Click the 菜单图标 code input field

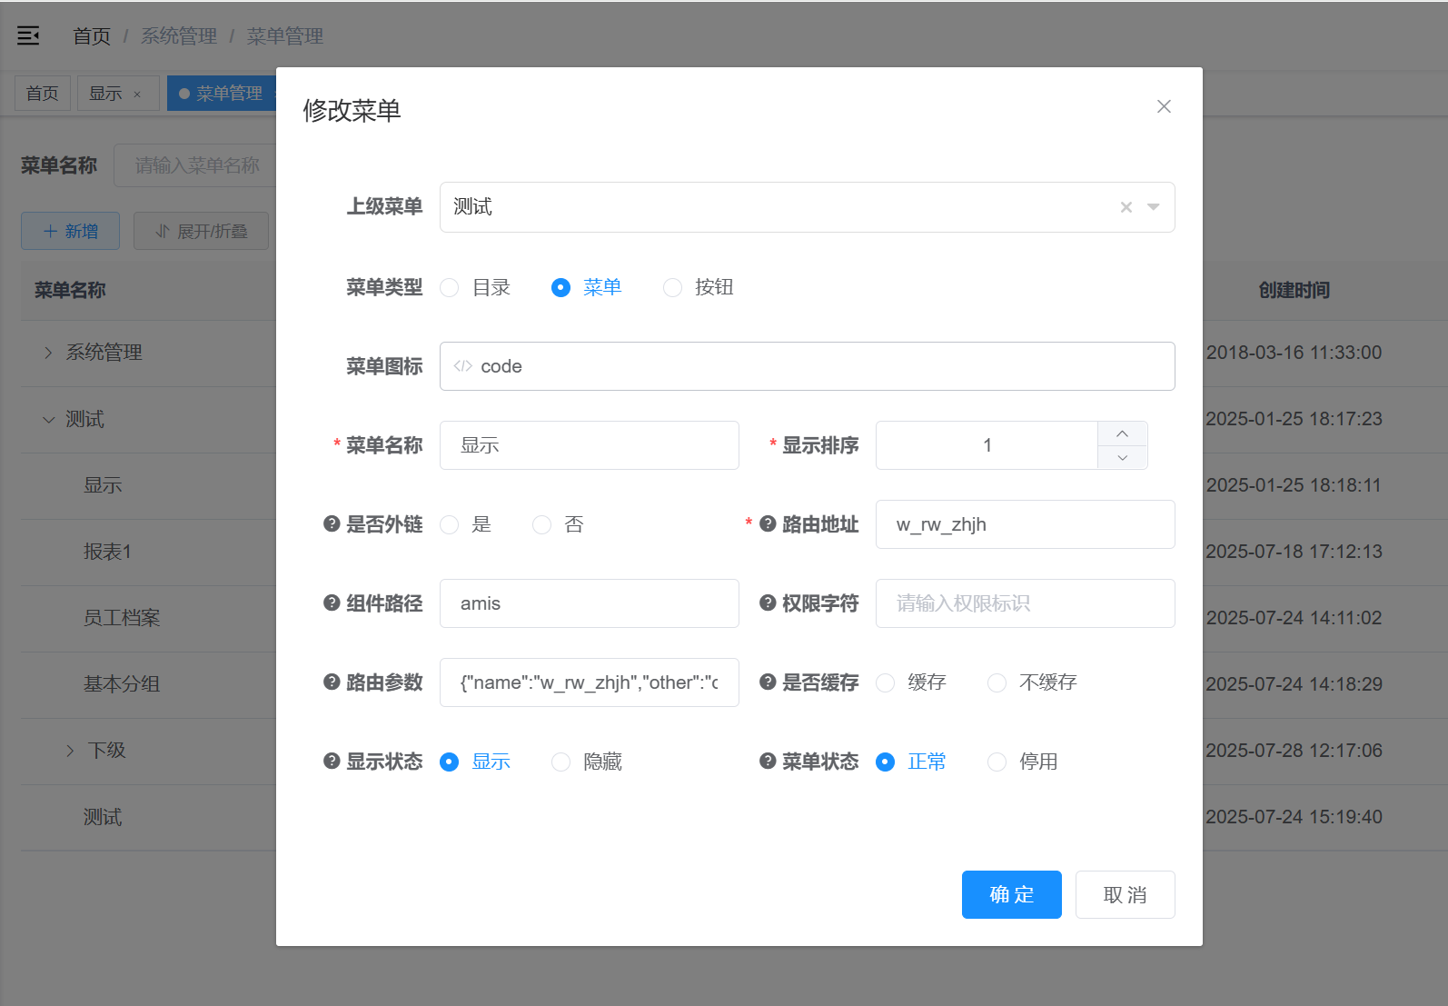click(807, 366)
